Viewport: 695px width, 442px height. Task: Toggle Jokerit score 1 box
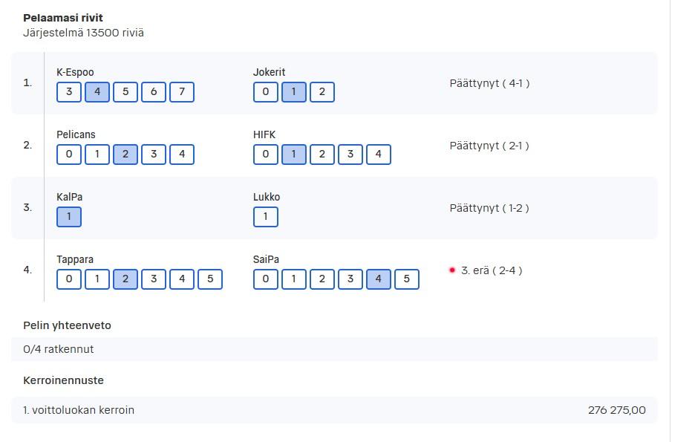click(294, 92)
